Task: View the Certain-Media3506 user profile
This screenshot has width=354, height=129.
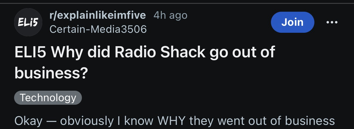Action: point(98,29)
